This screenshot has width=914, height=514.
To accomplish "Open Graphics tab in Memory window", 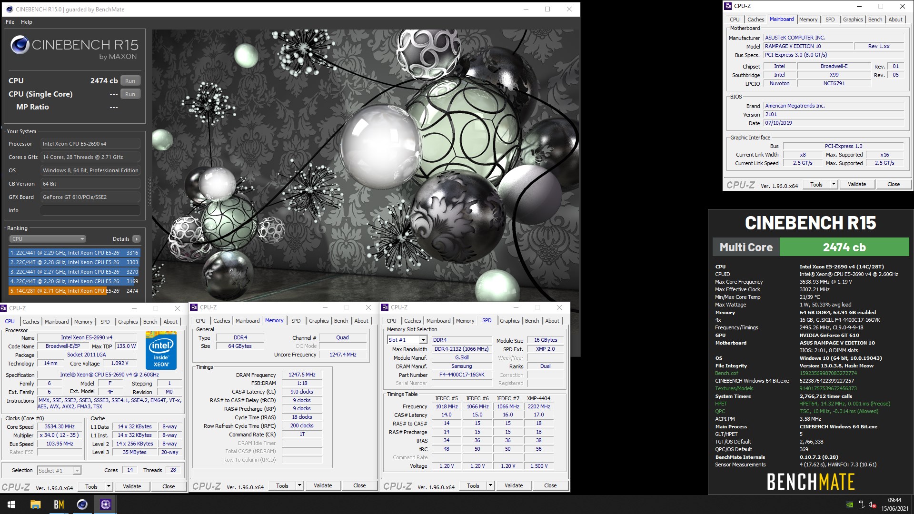I will 319,321.
